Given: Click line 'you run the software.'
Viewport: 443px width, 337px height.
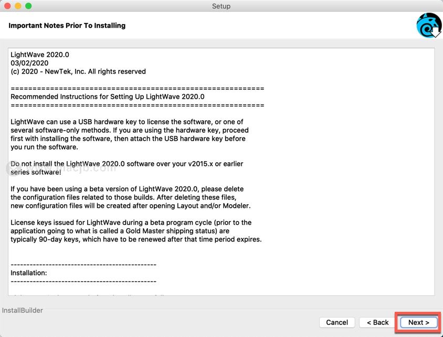Looking at the screenshot, I should [45, 147].
